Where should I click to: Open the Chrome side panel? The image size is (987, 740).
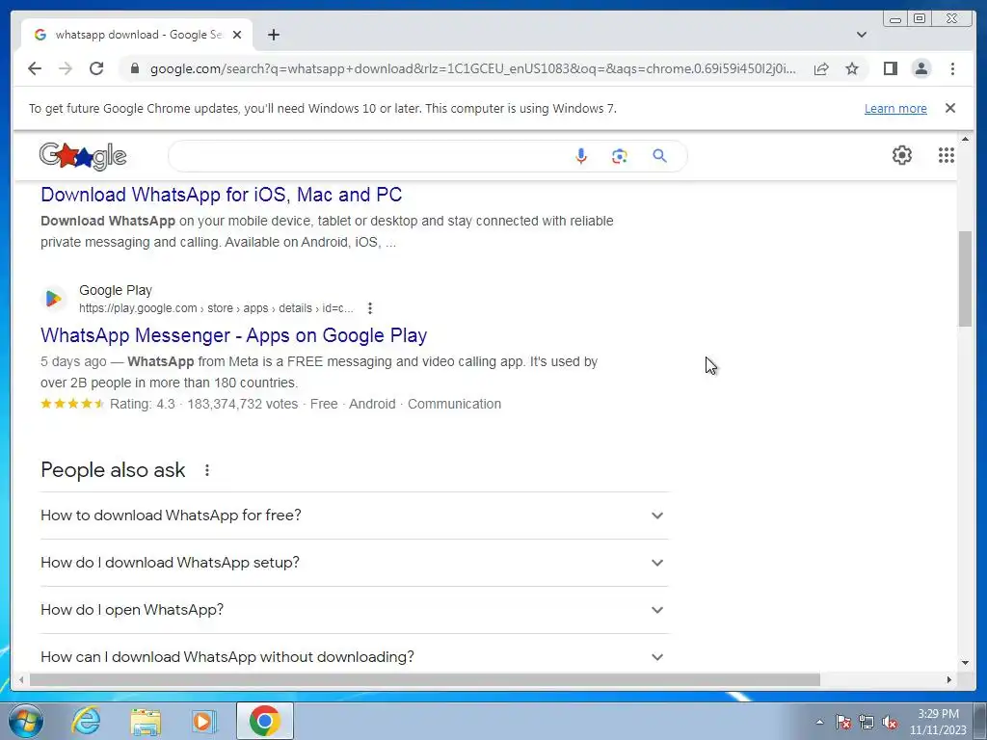point(890,68)
